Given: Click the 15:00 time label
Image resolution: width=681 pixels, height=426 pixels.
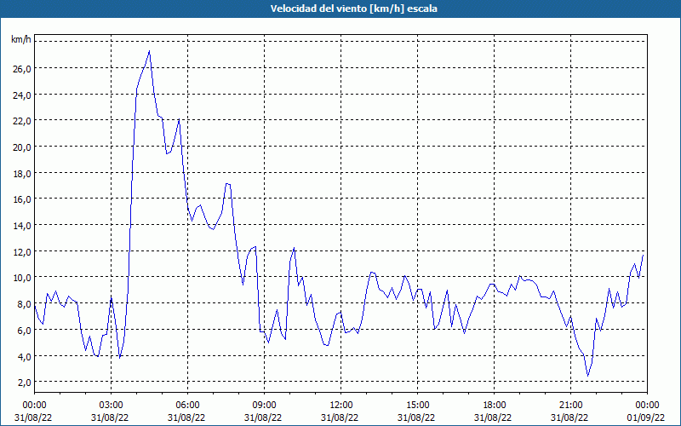Looking at the screenshot, I should coord(417,406).
